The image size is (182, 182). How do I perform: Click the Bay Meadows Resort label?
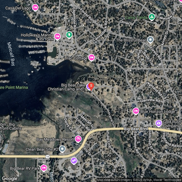tap(55, 139)
